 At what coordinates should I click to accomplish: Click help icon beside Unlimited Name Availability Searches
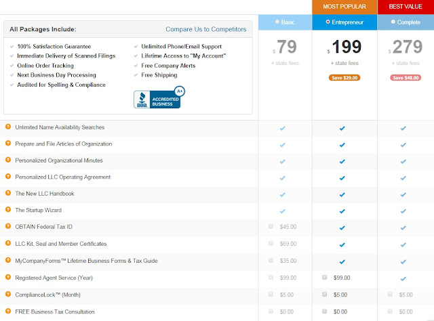click(x=8, y=127)
